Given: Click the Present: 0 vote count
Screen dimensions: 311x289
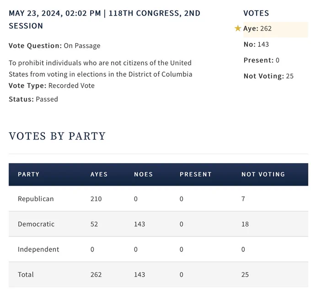Looking at the screenshot, I should (x=262, y=60).
